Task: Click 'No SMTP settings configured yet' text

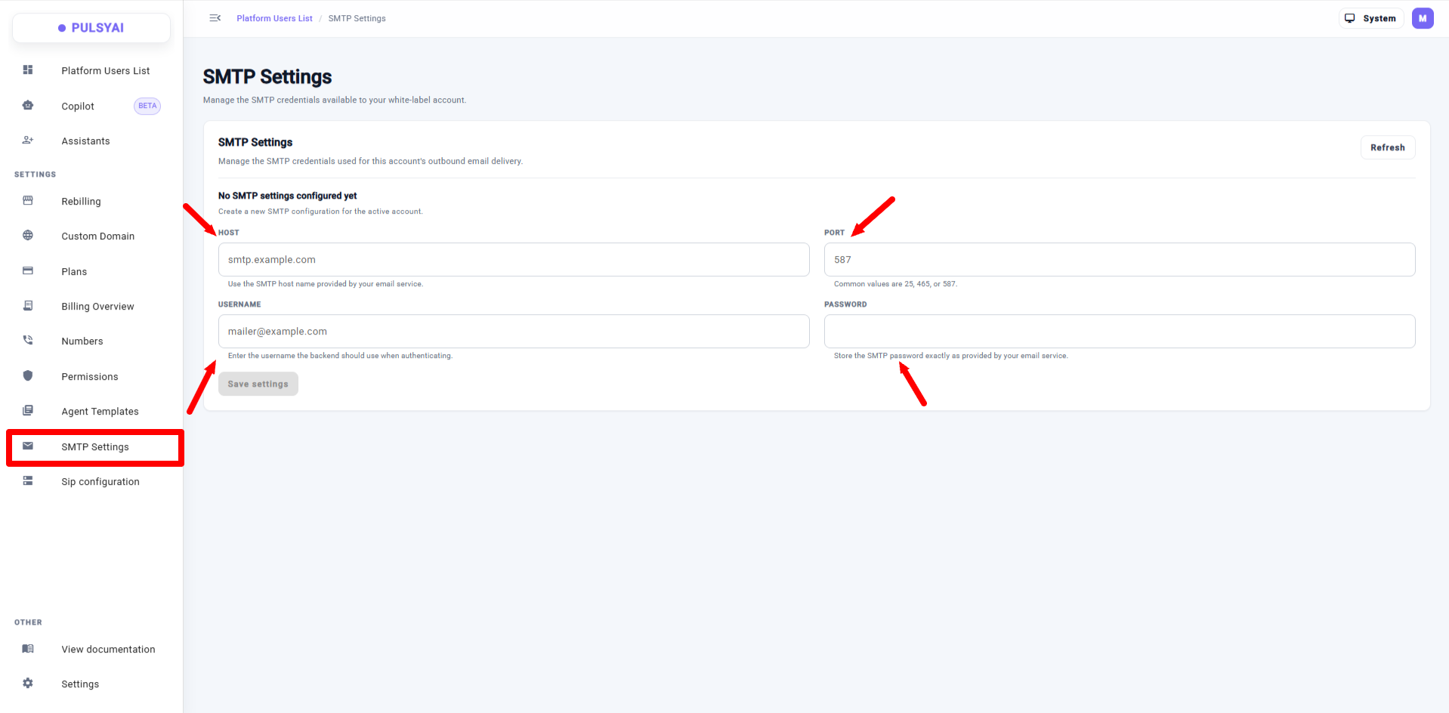Action: click(x=287, y=196)
